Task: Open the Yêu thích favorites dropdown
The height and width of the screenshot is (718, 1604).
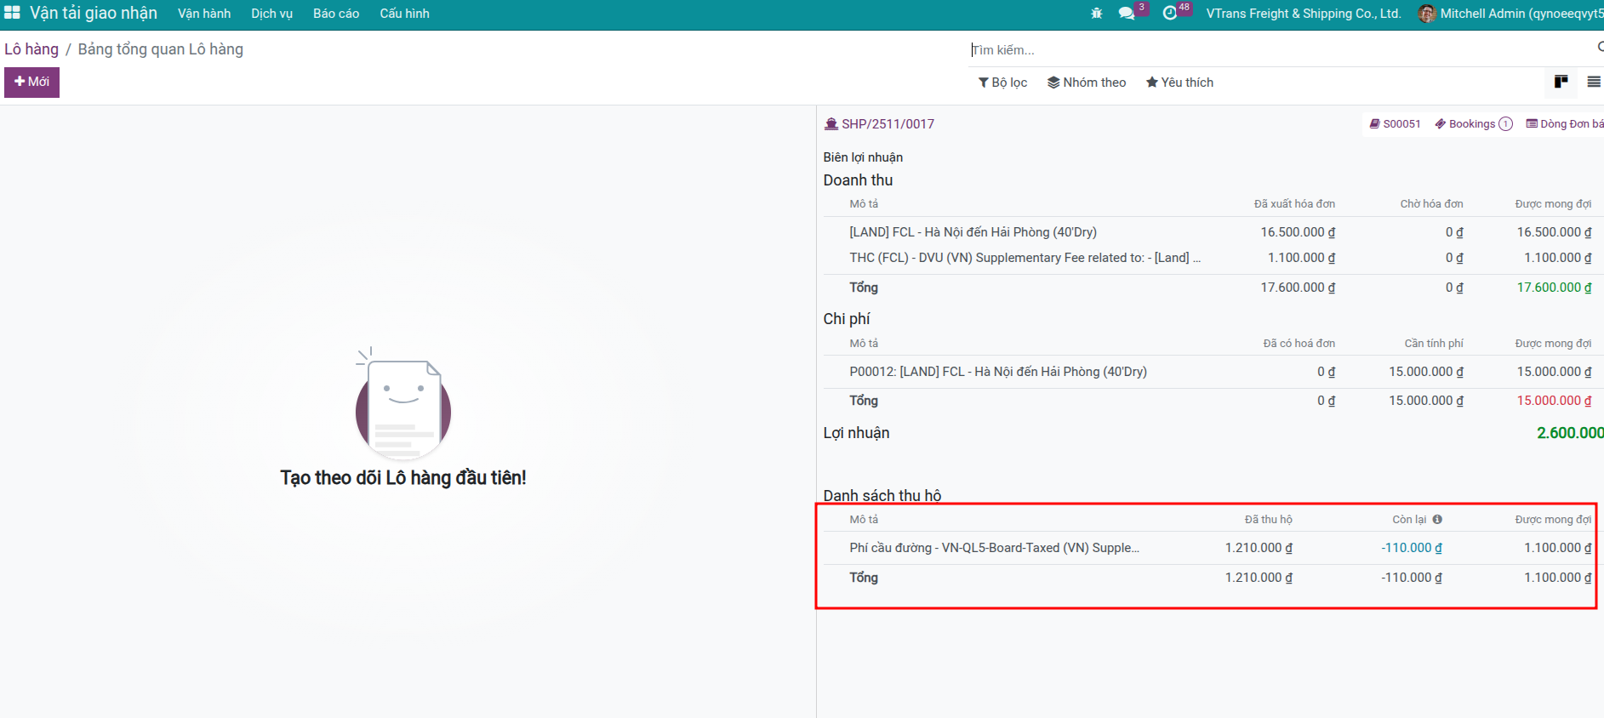Action: 1179,83
